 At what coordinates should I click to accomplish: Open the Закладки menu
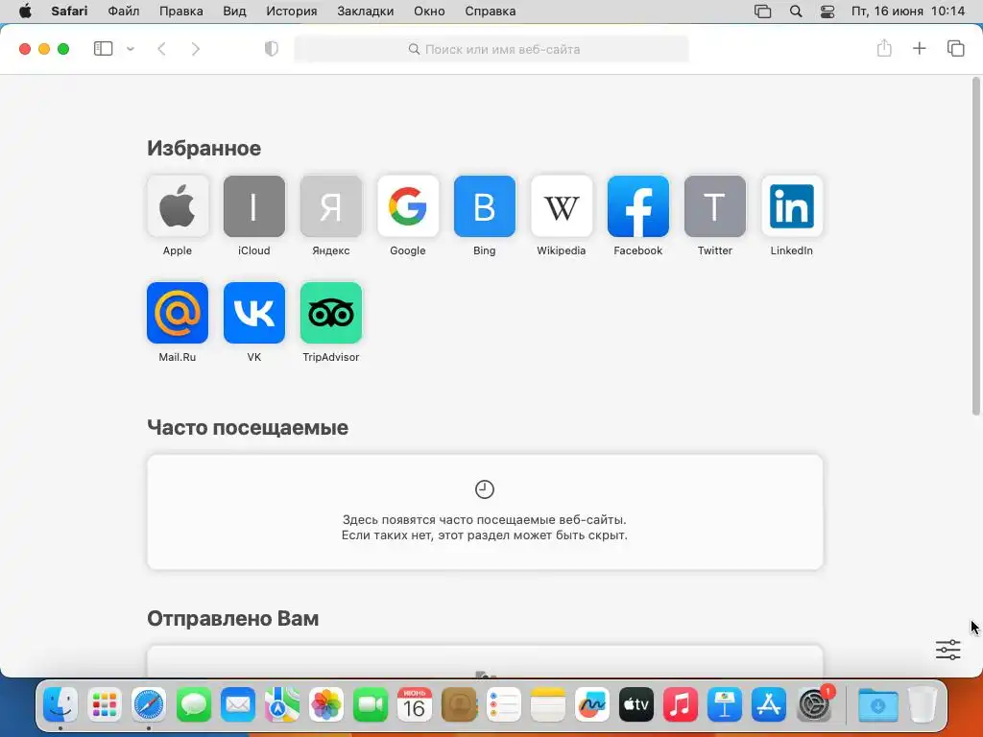point(366,12)
